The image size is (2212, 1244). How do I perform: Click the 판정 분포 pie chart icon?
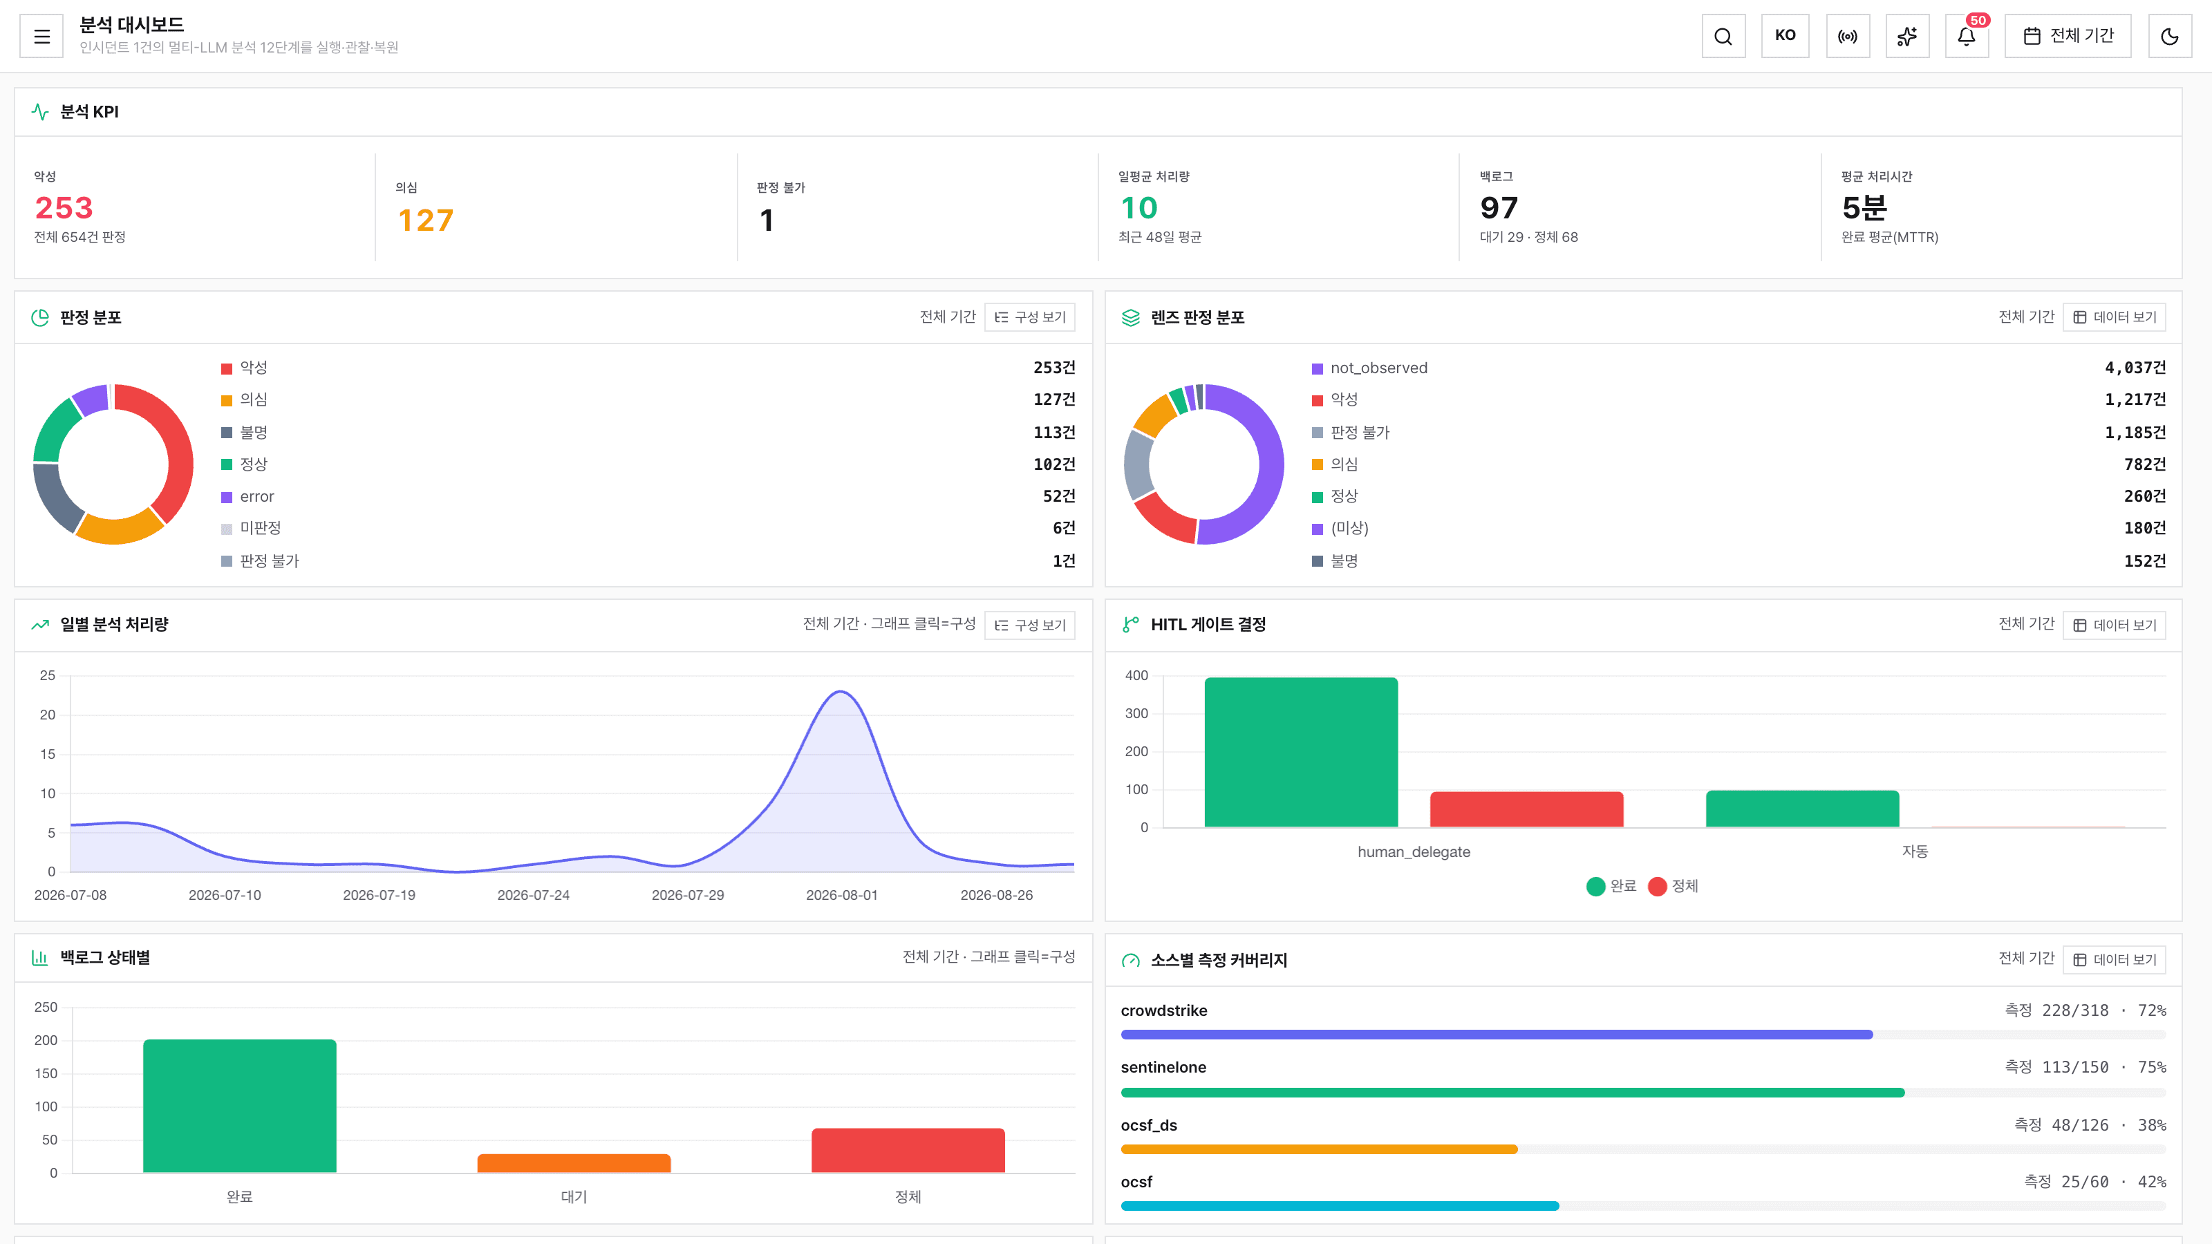click(x=39, y=318)
